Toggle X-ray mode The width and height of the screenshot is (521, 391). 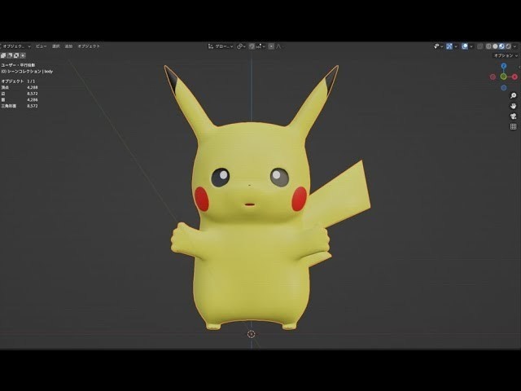pos(479,46)
